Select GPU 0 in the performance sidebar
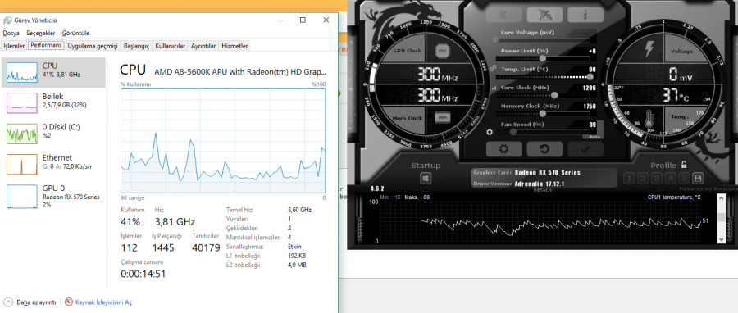This screenshot has width=738, height=313. (x=53, y=196)
